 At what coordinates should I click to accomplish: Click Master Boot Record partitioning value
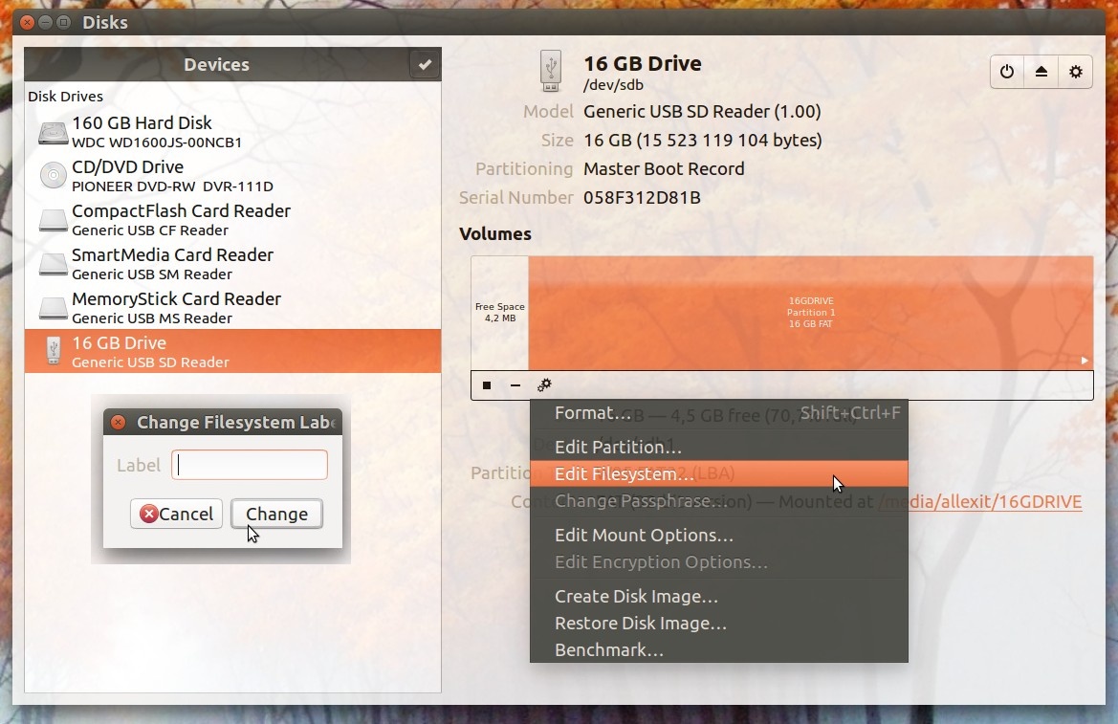[x=664, y=169]
